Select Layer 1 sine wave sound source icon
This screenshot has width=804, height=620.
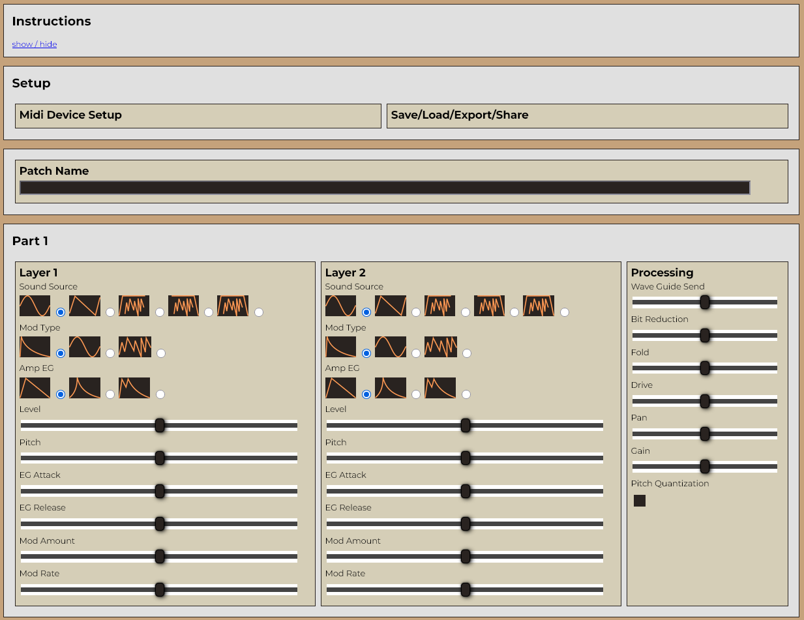click(35, 306)
